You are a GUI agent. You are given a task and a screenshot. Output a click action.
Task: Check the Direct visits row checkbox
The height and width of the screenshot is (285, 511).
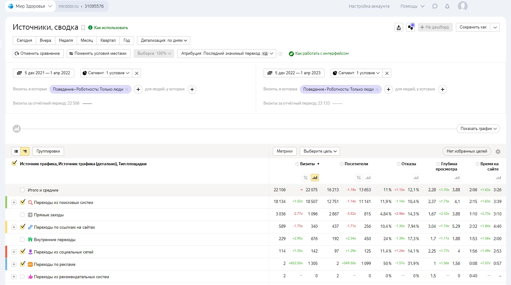tap(22, 215)
